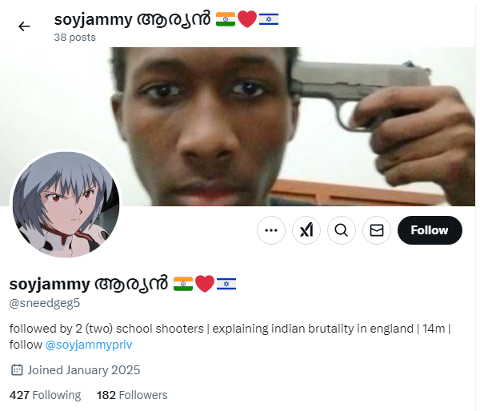The height and width of the screenshot is (411, 480).
Task: Open the anime avatar profile picture
Action: coord(66,205)
